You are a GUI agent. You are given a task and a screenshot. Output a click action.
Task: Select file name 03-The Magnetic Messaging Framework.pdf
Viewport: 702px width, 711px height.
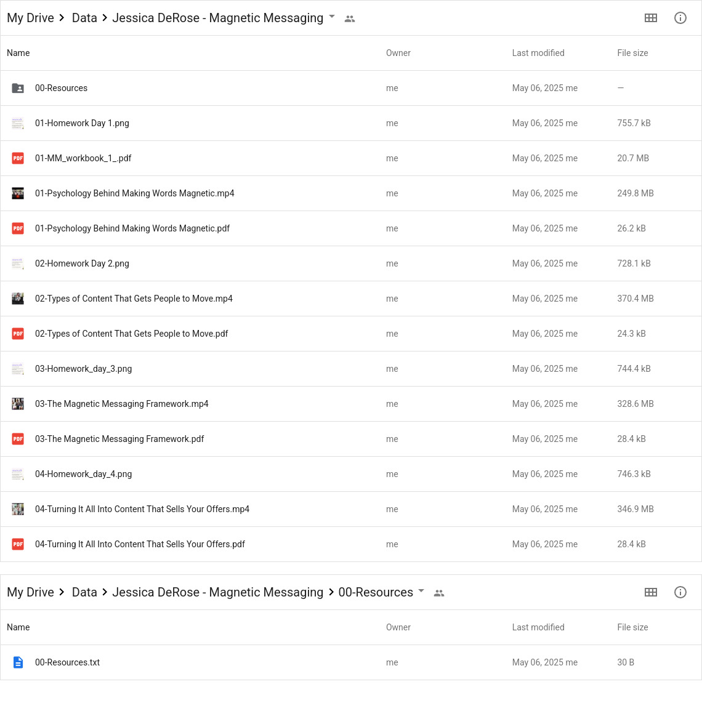pyautogui.click(x=119, y=439)
